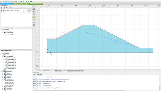Click the Snap to grid button
The height and width of the screenshot is (91, 161).
click(x=77, y=71)
